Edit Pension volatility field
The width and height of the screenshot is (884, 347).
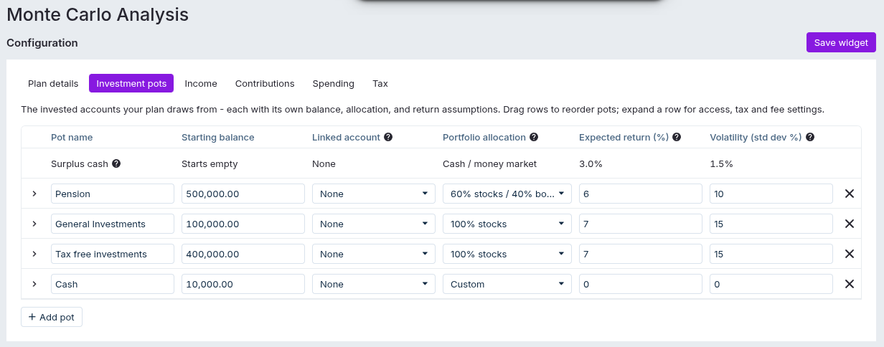click(x=771, y=194)
